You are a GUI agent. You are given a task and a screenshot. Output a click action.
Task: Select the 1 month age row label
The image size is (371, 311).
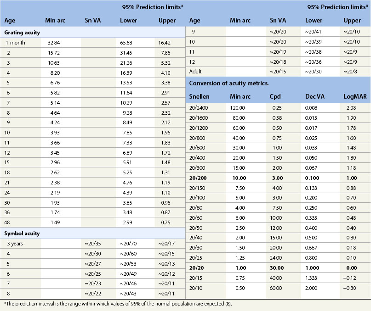point(17,43)
